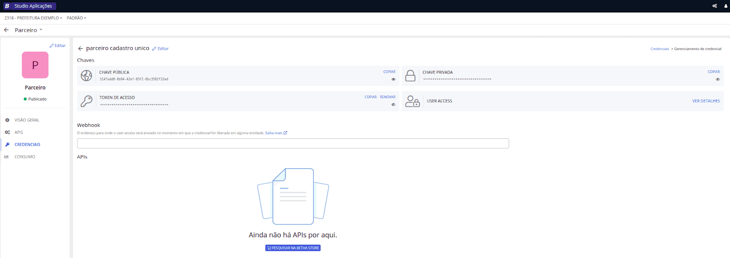Click Pesquisar na Betha Store button
The width and height of the screenshot is (730, 258).
(x=293, y=248)
